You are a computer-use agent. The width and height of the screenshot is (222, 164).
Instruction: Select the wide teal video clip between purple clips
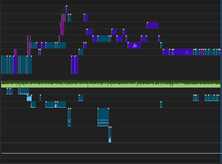(x=103, y=39)
